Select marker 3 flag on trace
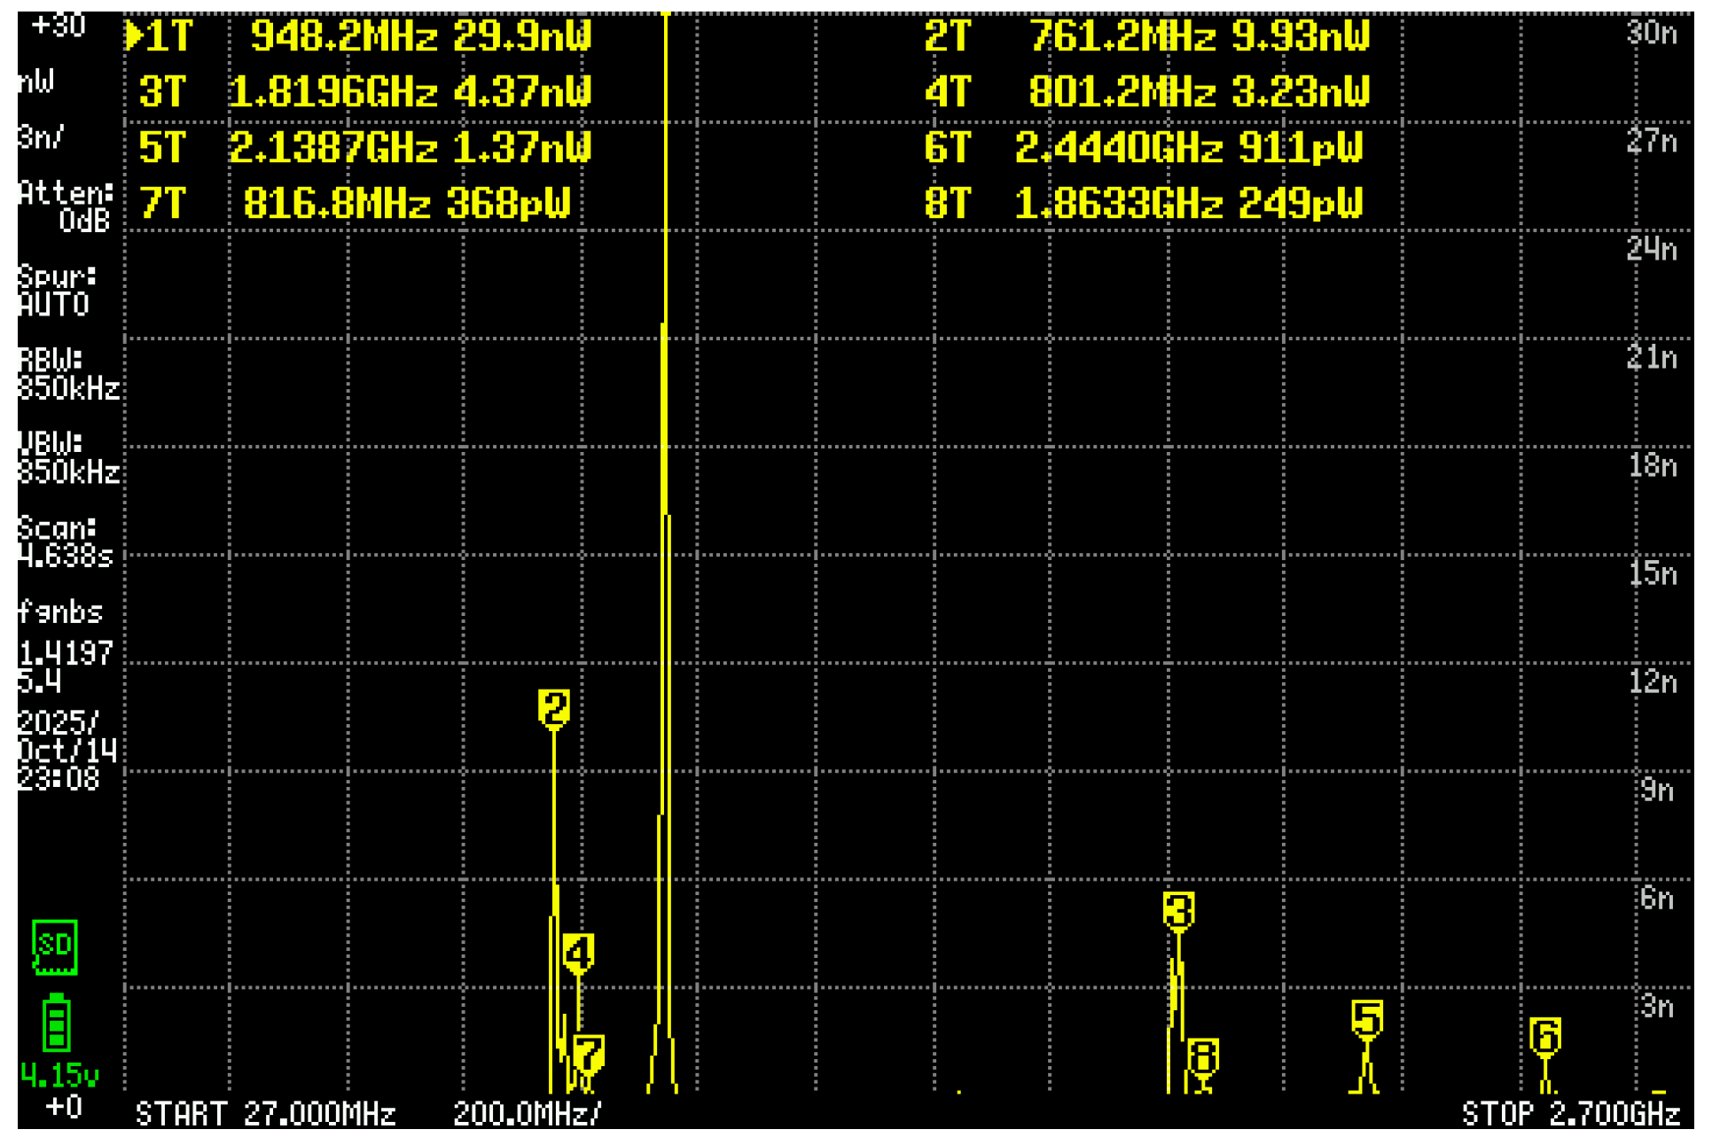This screenshot has width=1712, height=1145. (1178, 909)
